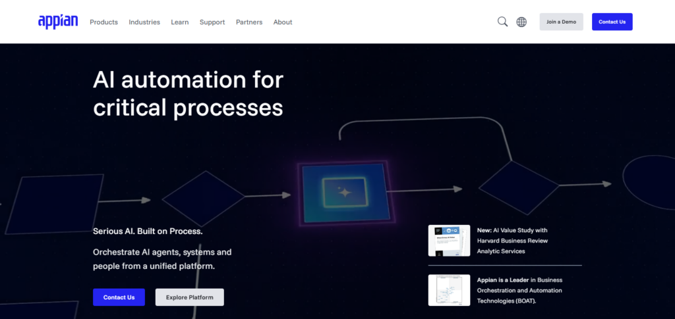
Task: Click Contact Us in the header
Action: pyautogui.click(x=612, y=22)
